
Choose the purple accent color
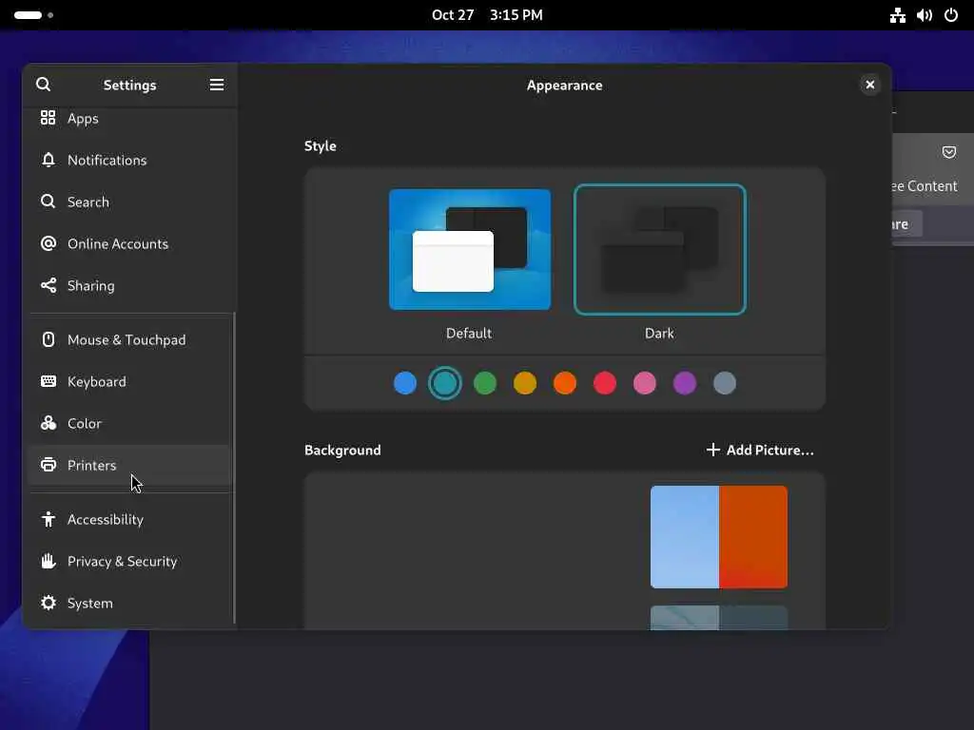[685, 383]
